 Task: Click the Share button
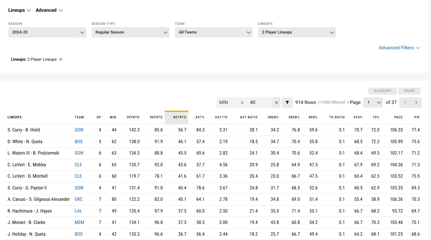pyautogui.click(x=409, y=91)
